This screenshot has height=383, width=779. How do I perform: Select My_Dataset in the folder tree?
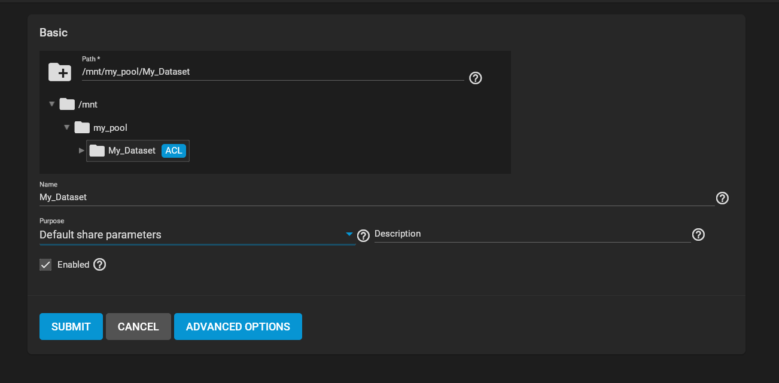coord(132,151)
